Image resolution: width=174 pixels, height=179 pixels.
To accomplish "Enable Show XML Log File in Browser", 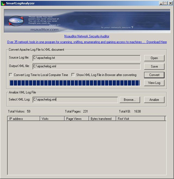I will pos(73,75).
